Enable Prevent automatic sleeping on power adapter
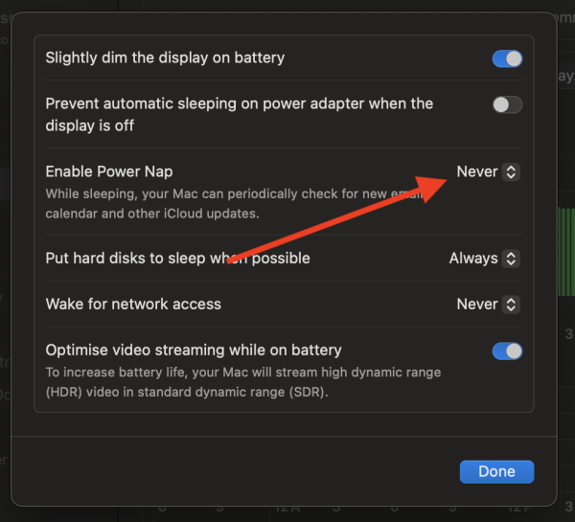Screen dimensions: 575x522 click(x=507, y=104)
